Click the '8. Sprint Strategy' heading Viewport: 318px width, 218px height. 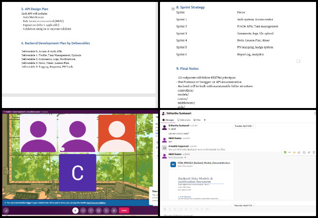pos(191,7)
